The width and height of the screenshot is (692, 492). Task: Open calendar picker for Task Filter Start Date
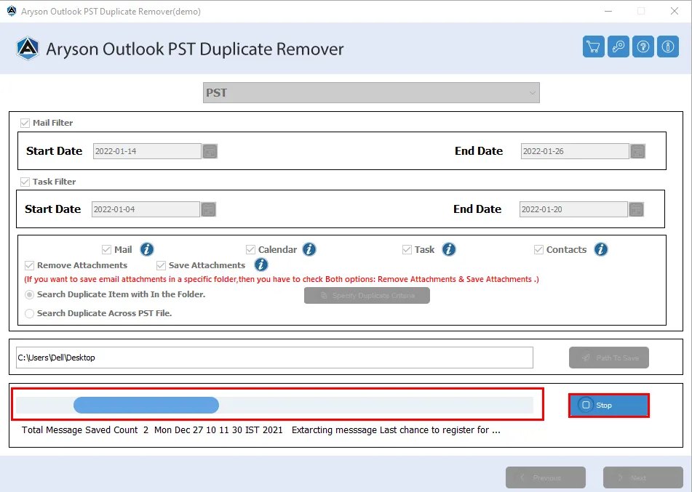[x=208, y=209]
